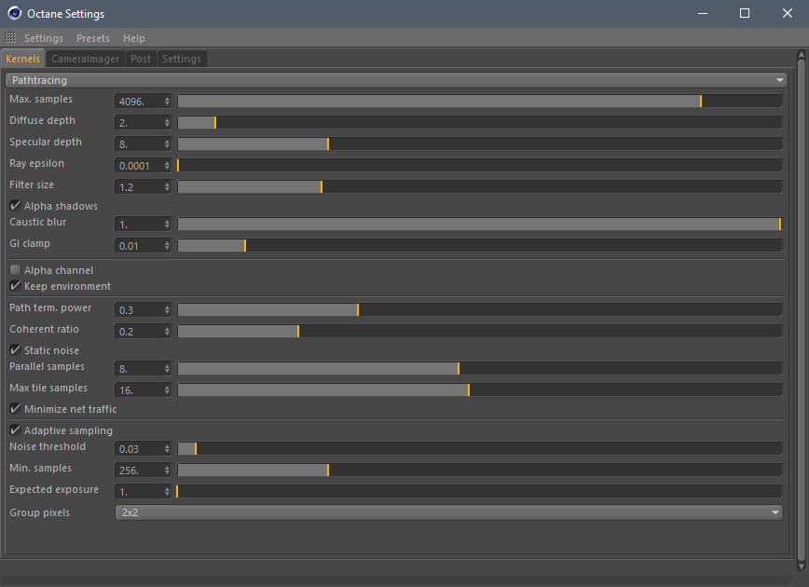Viewport: 809px width, 587px height.
Task: Click the horizontal scrollbar at window bottom
Action: click(x=396, y=580)
